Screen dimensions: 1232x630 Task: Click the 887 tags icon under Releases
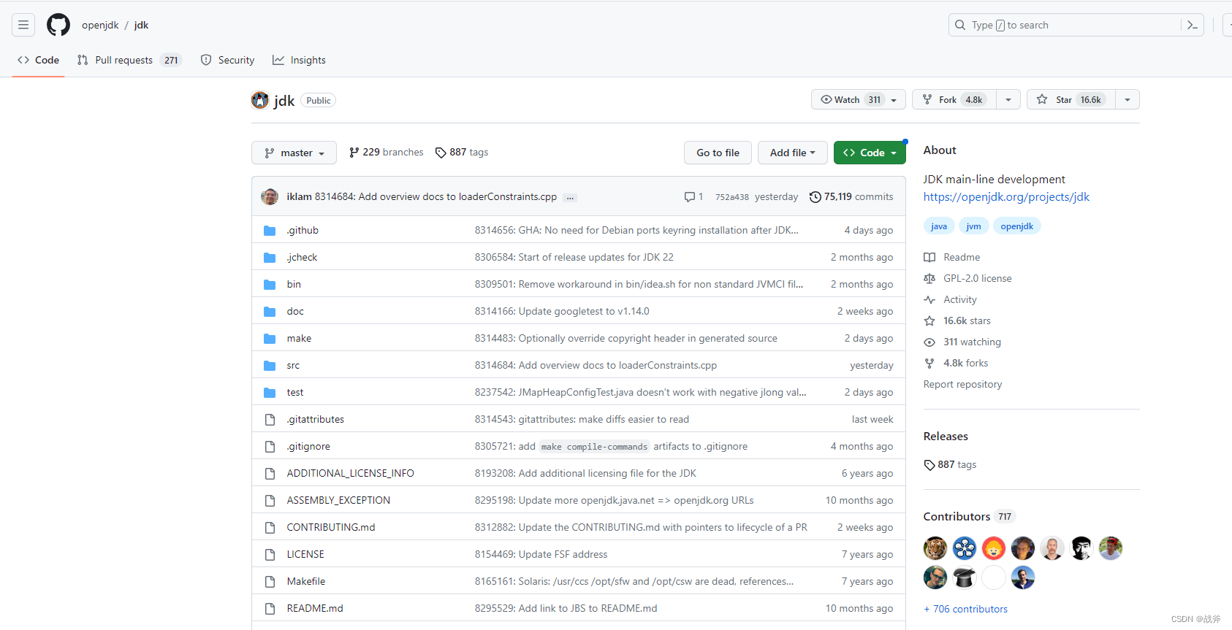[x=929, y=464]
